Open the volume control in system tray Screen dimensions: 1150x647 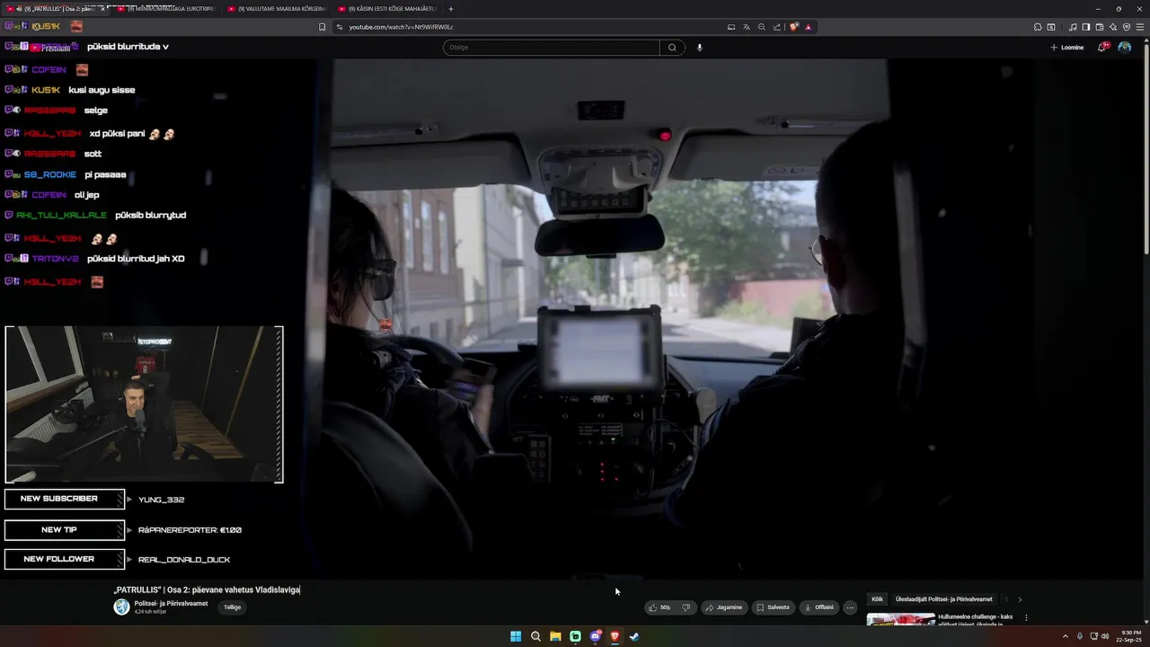(x=1105, y=636)
